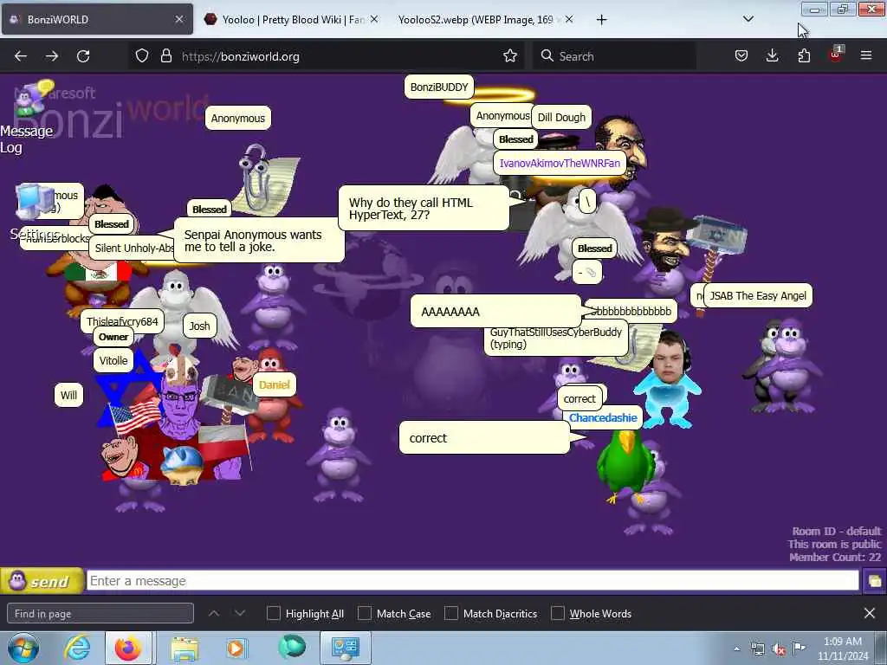Reload the BonziWORLD page

pyautogui.click(x=83, y=56)
